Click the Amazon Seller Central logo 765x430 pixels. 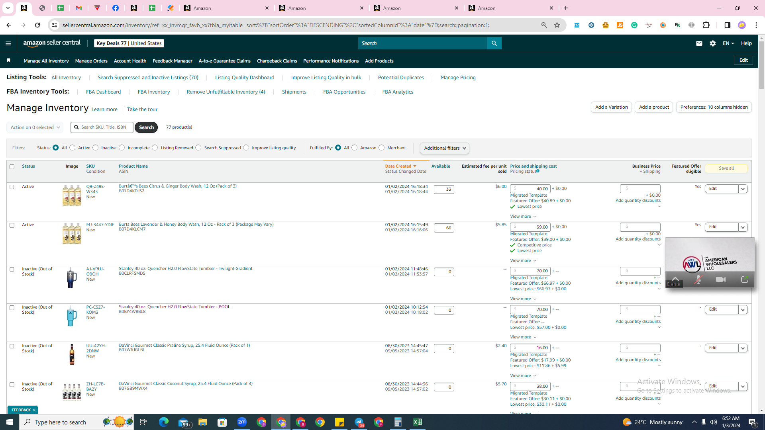click(x=52, y=43)
